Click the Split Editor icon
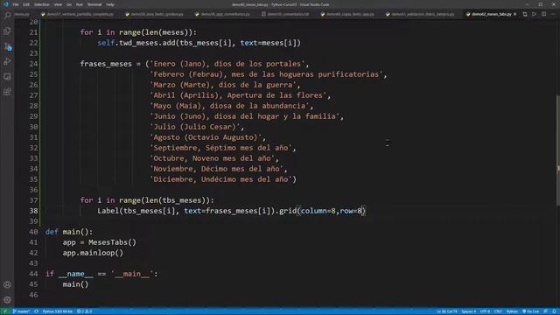The height and width of the screenshot is (315, 560). pos(543,14)
